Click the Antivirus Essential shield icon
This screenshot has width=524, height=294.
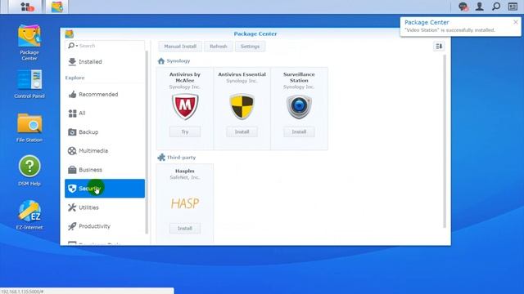pos(242,107)
